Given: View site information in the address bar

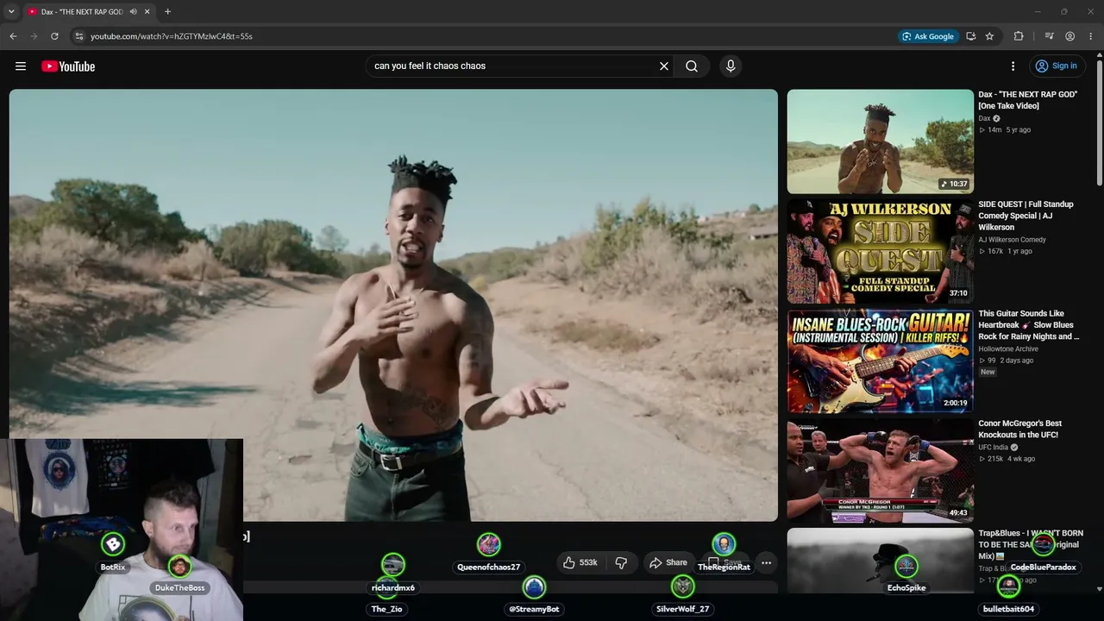Looking at the screenshot, I should point(78,36).
